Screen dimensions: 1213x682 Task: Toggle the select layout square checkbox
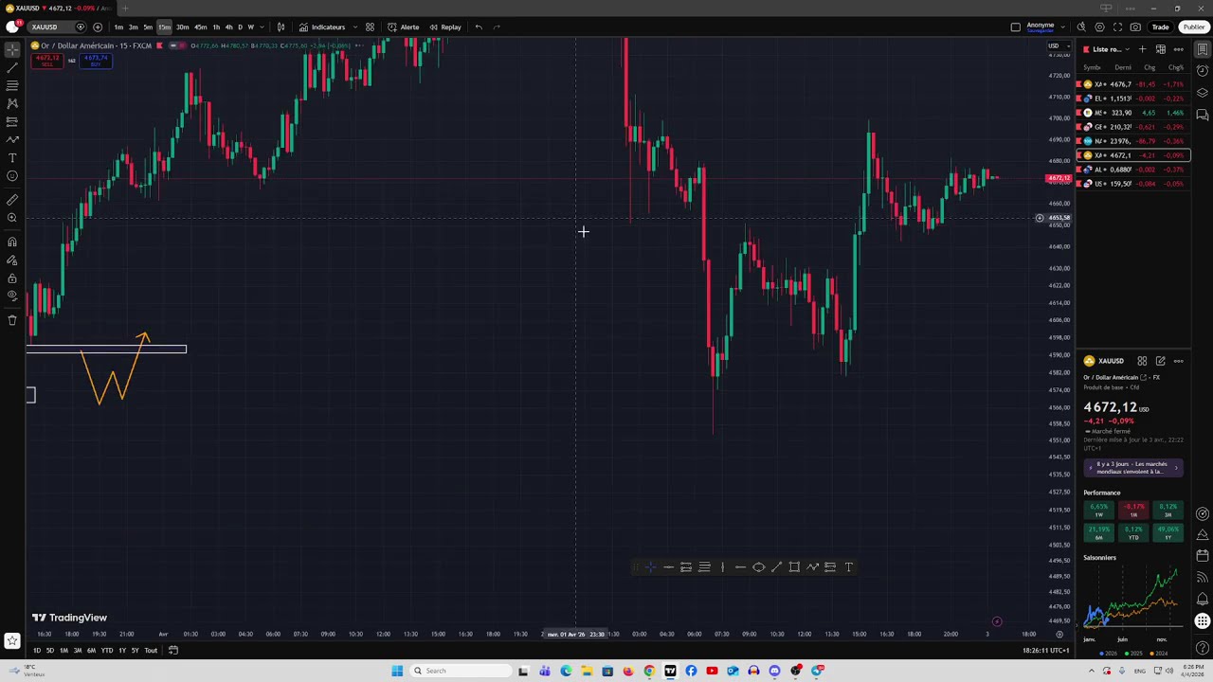click(x=1015, y=27)
